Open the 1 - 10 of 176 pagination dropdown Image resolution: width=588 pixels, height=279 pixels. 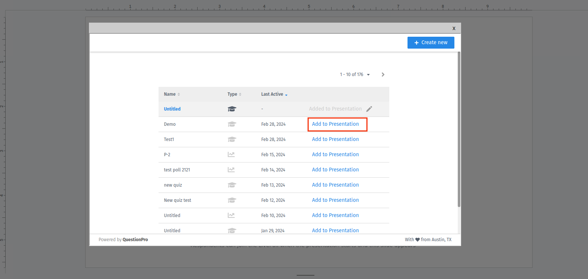(355, 75)
